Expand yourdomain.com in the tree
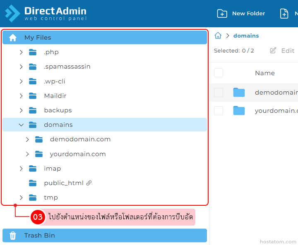This screenshot has width=298, height=245. tap(27, 154)
